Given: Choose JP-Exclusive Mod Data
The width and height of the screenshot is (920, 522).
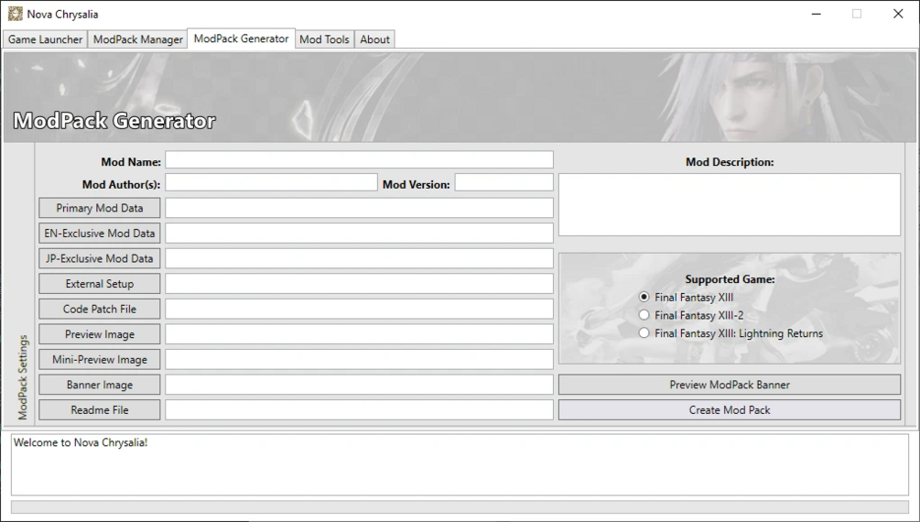Looking at the screenshot, I should pyautogui.click(x=100, y=258).
